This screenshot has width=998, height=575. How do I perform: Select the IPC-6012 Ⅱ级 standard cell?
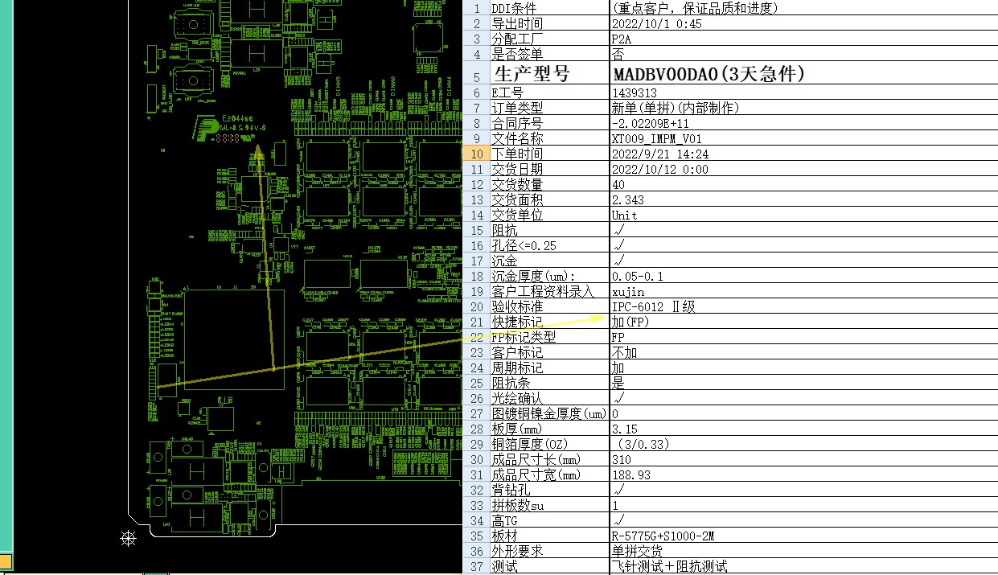(x=803, y=306)
